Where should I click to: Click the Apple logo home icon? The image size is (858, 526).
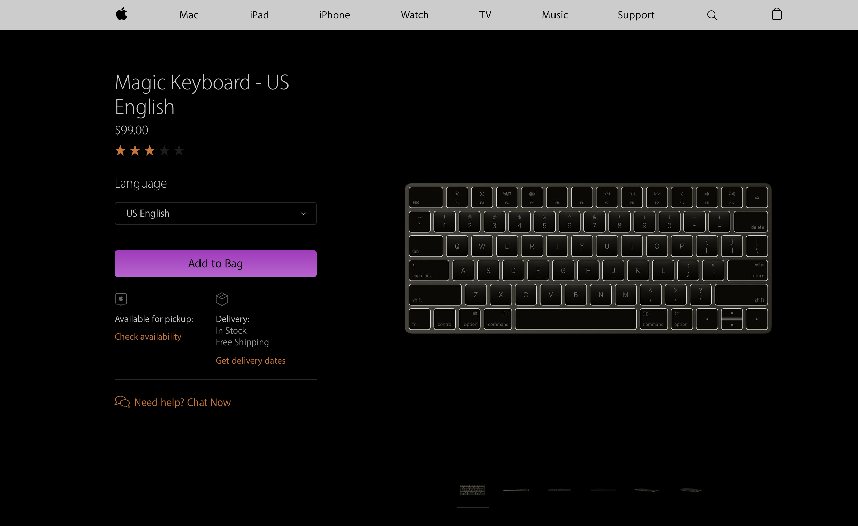[121, 15]
